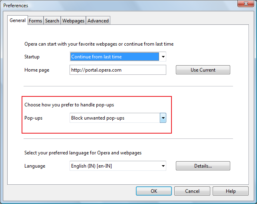Click the Cancel button
257x204 pixels.
192,191
